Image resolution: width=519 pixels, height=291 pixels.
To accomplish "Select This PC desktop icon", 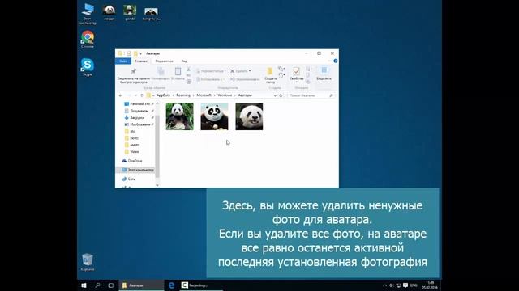I will (x=88, y=14).
